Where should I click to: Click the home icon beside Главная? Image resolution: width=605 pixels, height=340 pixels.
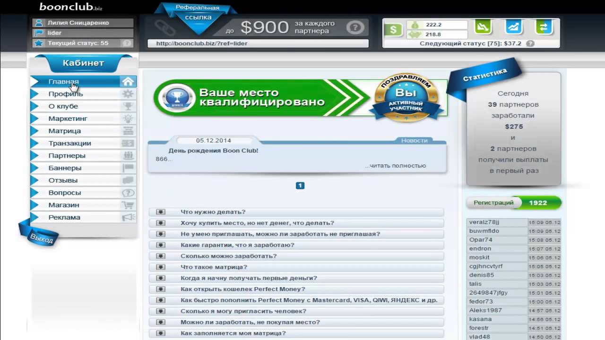click(x=128, y=82)
